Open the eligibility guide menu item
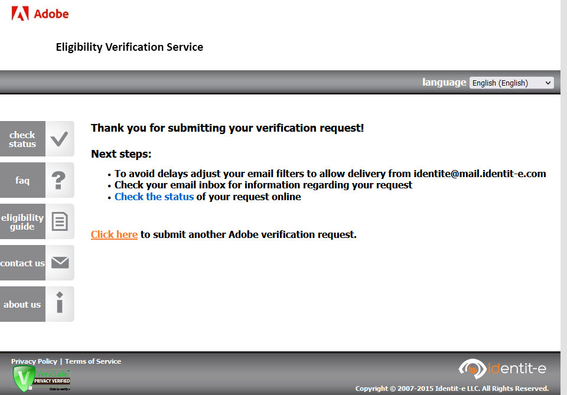 pyautogui.click(x=22, y=221)
